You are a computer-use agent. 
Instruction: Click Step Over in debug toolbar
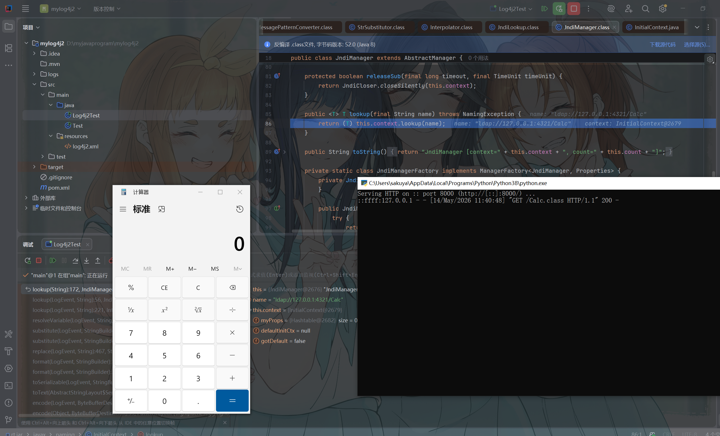pos(75,260)
